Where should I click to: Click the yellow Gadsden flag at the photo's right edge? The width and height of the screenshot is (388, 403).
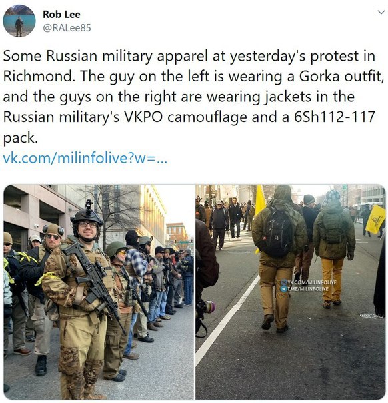coord(375,220)
